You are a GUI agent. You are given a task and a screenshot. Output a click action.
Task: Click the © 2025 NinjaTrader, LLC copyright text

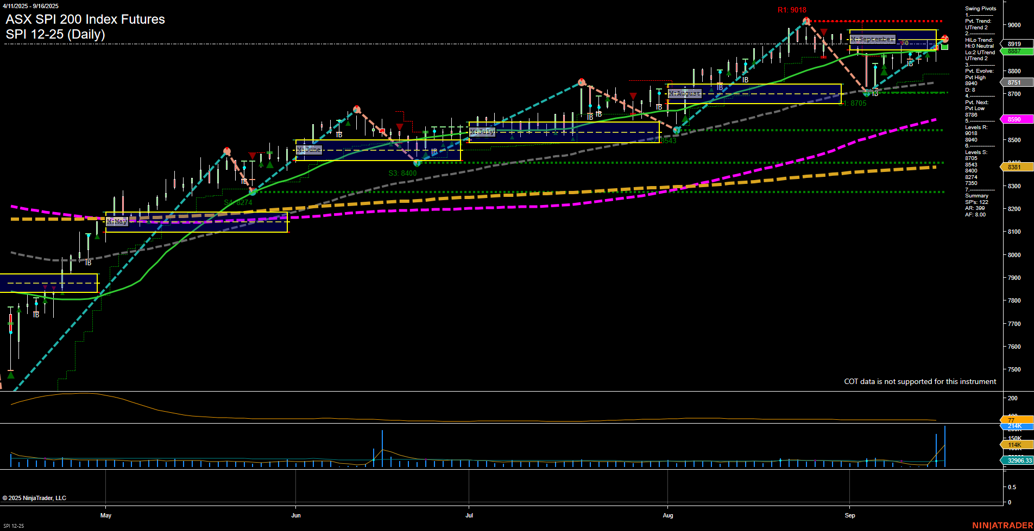pyautogui.click(x=35, y=497)
